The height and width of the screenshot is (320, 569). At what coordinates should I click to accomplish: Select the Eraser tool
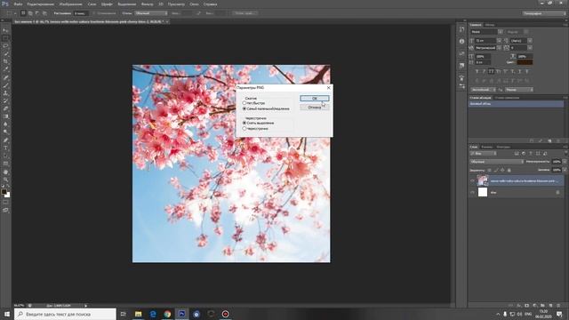(x=5, y=108)
